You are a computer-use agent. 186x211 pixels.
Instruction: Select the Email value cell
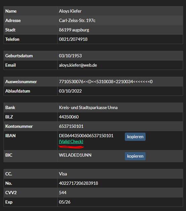120,65
